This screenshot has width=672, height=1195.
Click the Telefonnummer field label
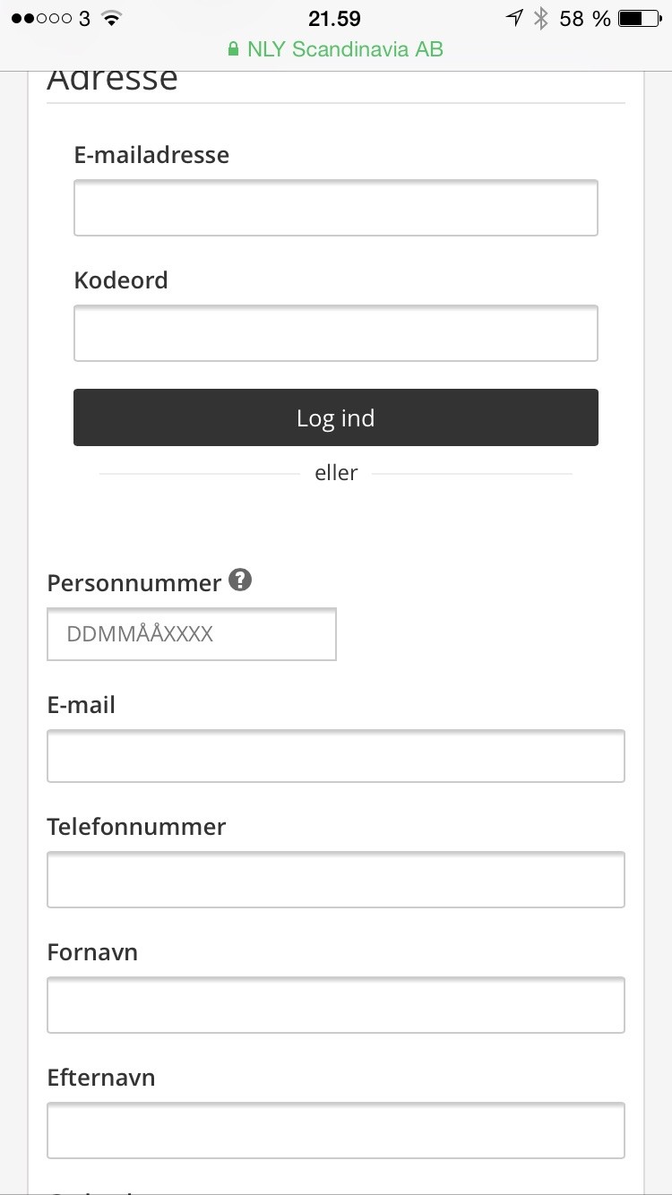(x=136, y=826)
